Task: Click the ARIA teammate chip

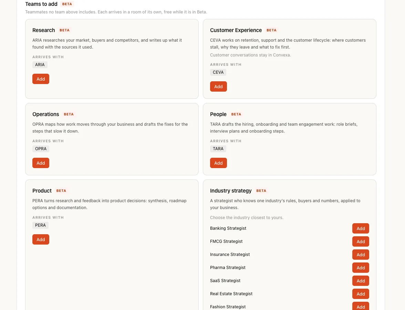Action: pyautogui.click(x=40, y=65)
